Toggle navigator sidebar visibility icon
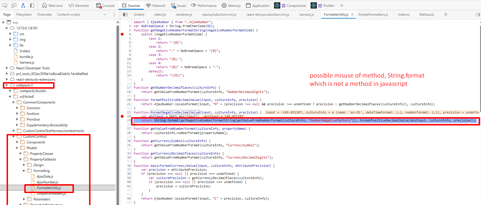This screenshot has width=481, height=205. [125, 15]
